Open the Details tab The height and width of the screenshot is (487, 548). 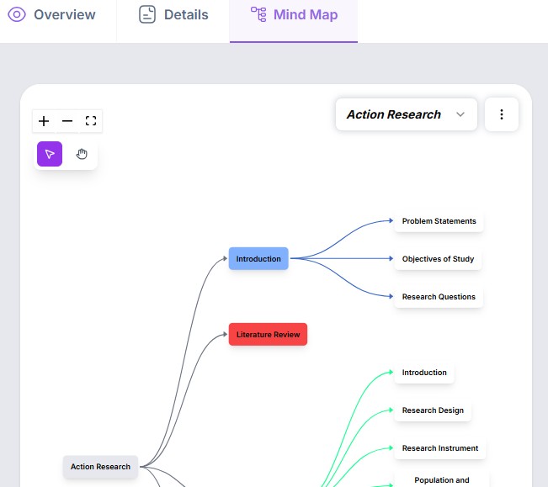point(173,15)
